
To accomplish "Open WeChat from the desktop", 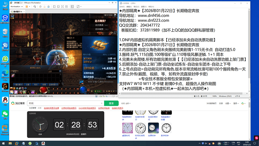I will pos(5,114).
